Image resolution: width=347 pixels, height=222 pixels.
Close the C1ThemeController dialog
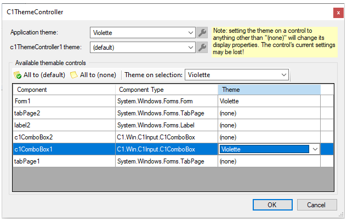point(337,11)
